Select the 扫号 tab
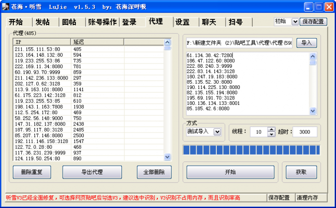 [235, 22]
